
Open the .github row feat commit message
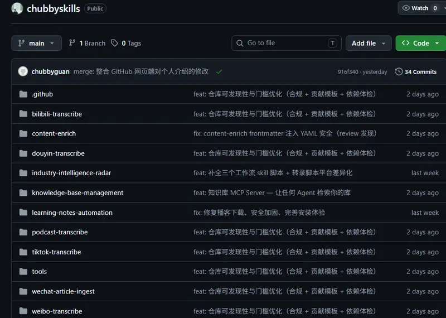285,94
